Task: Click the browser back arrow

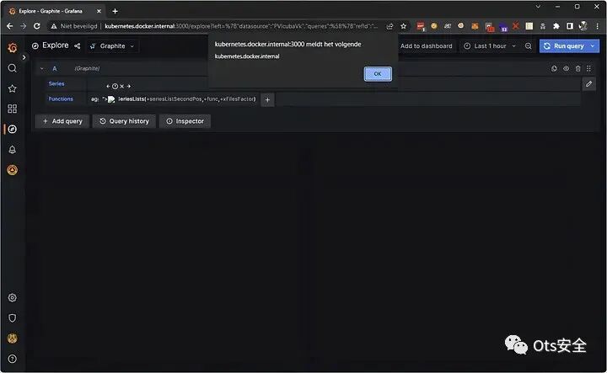Action: click(x=10, y=26)
